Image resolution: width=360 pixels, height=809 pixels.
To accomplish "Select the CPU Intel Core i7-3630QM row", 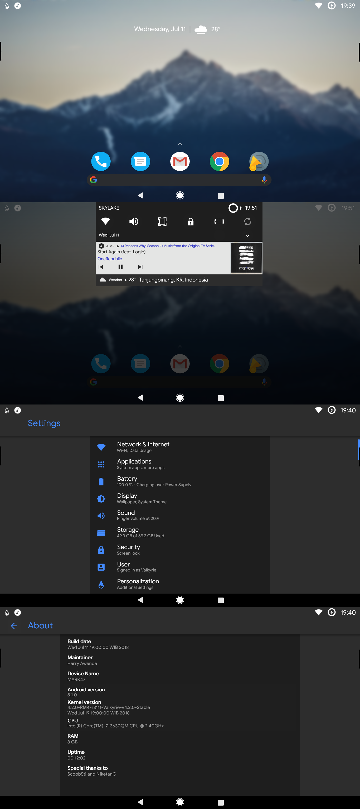I will click(179, 723).
